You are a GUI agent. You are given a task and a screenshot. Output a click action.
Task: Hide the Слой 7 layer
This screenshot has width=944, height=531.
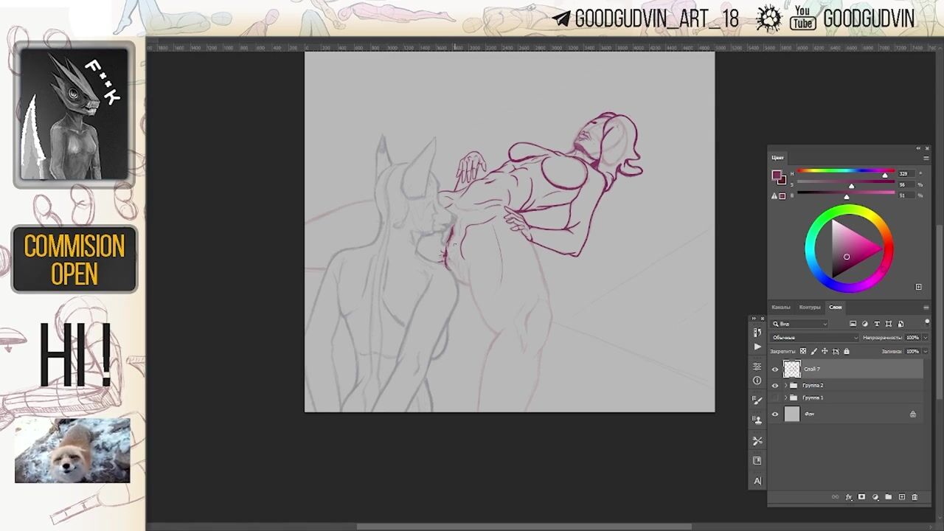(x=774, y=369)
